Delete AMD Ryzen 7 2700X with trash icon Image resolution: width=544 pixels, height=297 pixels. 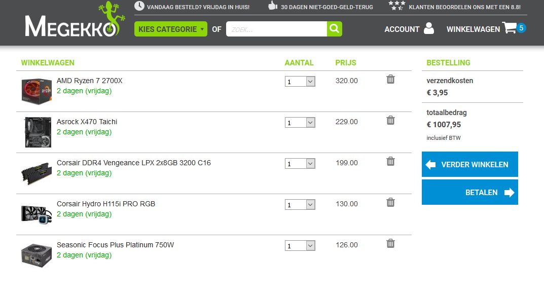[390, 80]
